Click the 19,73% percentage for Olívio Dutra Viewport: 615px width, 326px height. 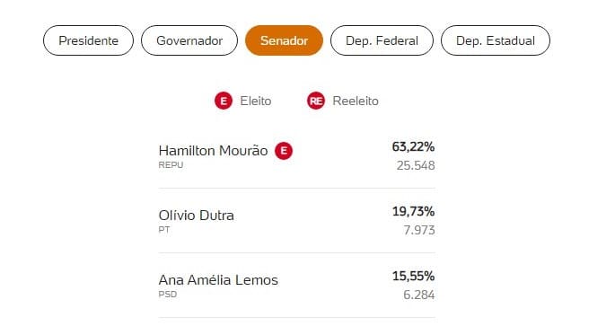pos(413,212)
